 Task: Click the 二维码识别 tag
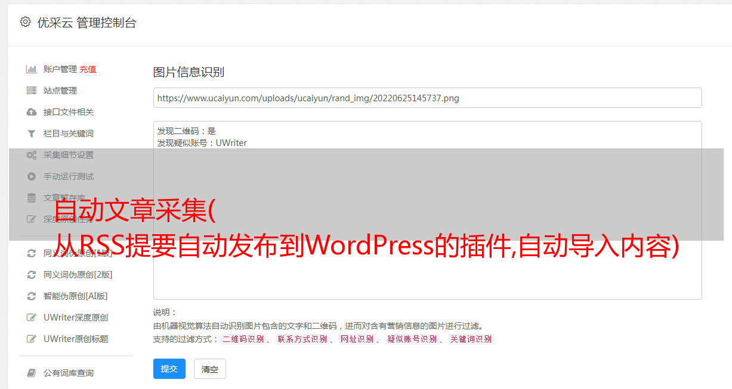tap(243, 339)
